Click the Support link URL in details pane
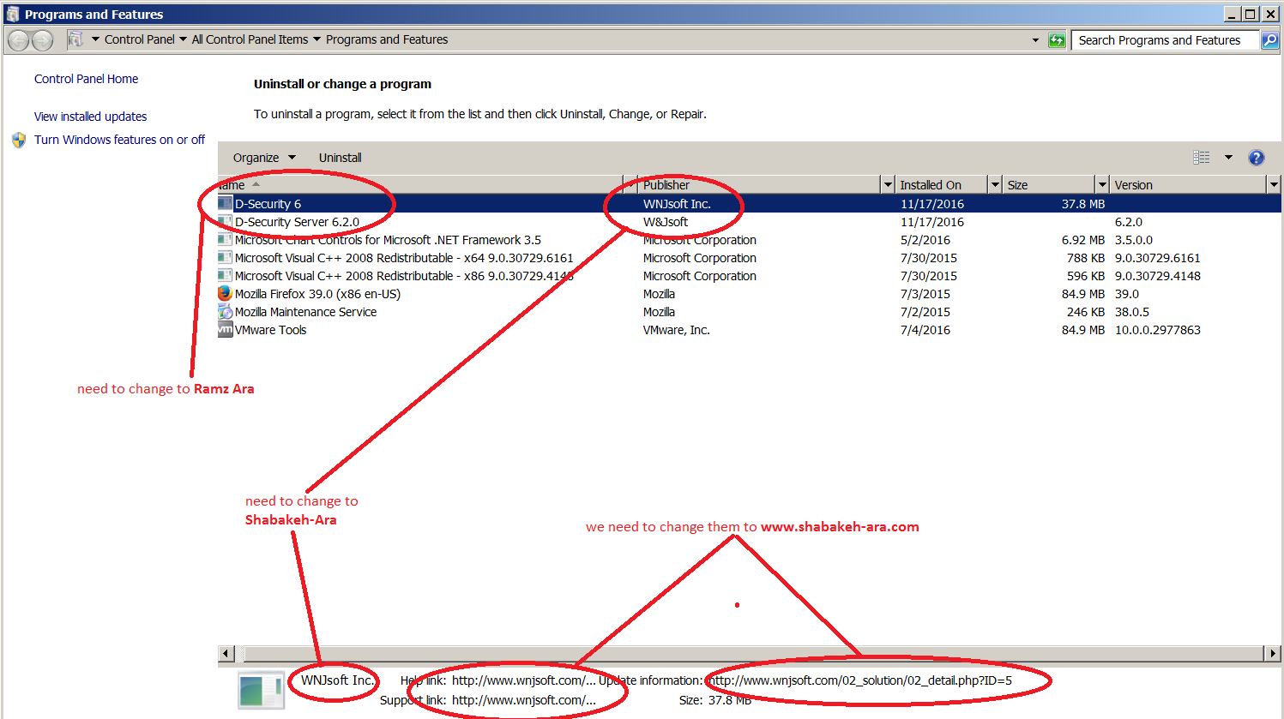 point(523,700)
